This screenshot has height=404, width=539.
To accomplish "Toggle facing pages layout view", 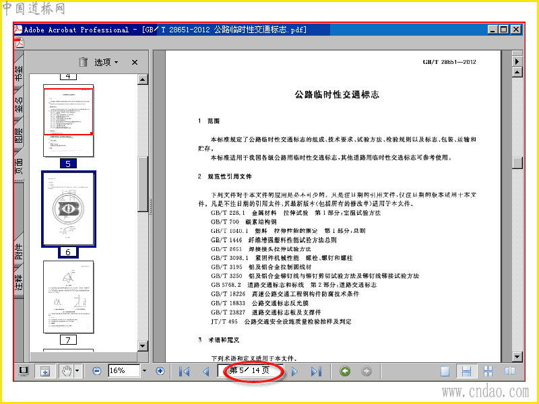I will 510,371.
